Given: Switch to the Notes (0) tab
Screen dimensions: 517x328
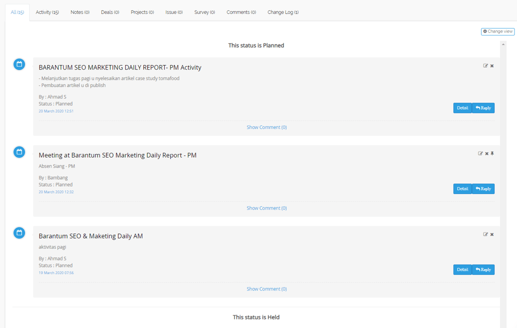Looking at the screenshot, I should 80,12.
